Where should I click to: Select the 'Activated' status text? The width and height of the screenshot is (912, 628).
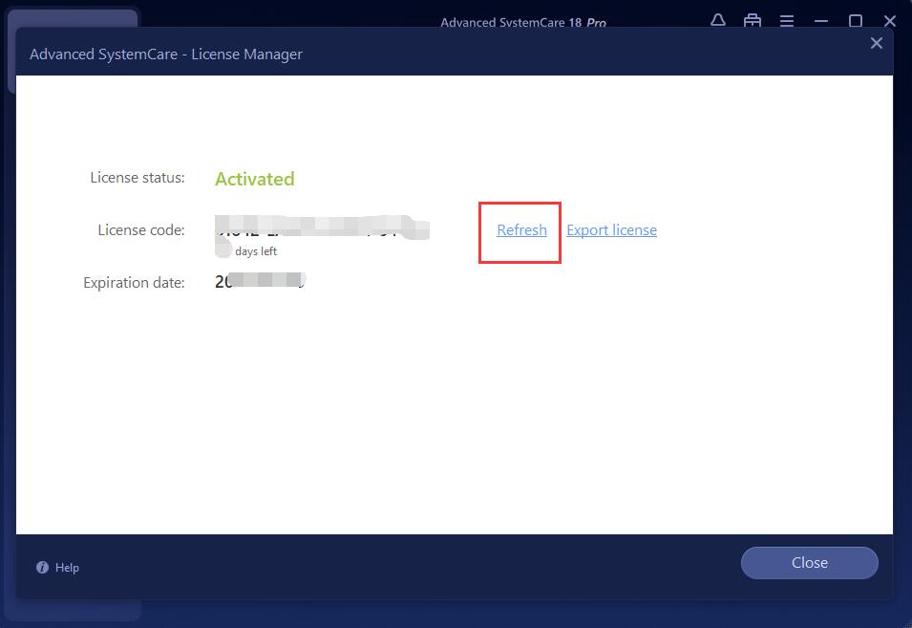pyautogui.click(x=255, y=179)
